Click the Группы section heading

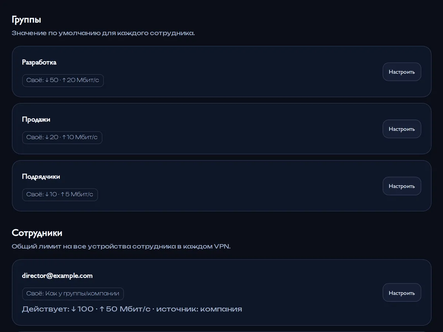[26, 20]
